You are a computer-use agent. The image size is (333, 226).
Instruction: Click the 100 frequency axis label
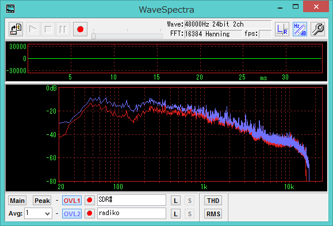point(118,187)
